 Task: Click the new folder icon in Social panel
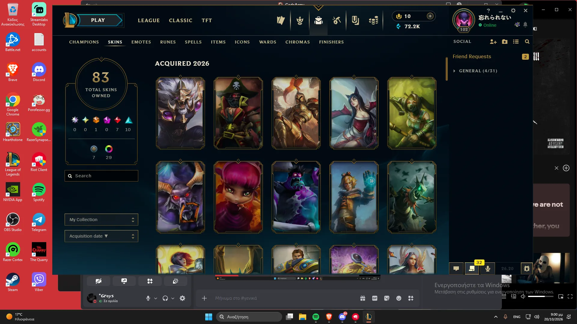coord(505,42)
